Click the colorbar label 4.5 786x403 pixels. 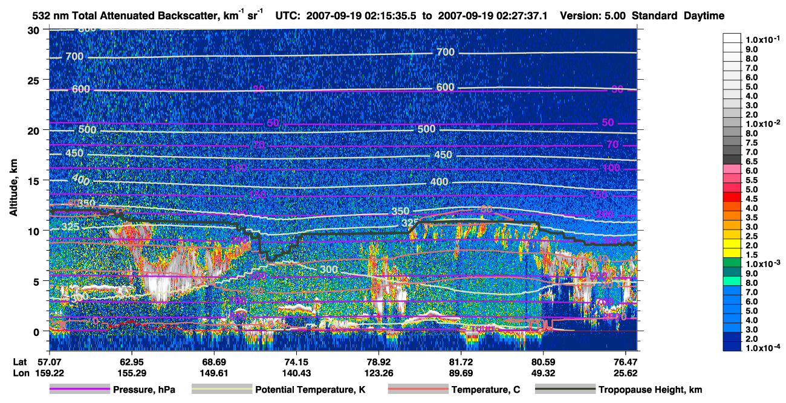[752, 198]
